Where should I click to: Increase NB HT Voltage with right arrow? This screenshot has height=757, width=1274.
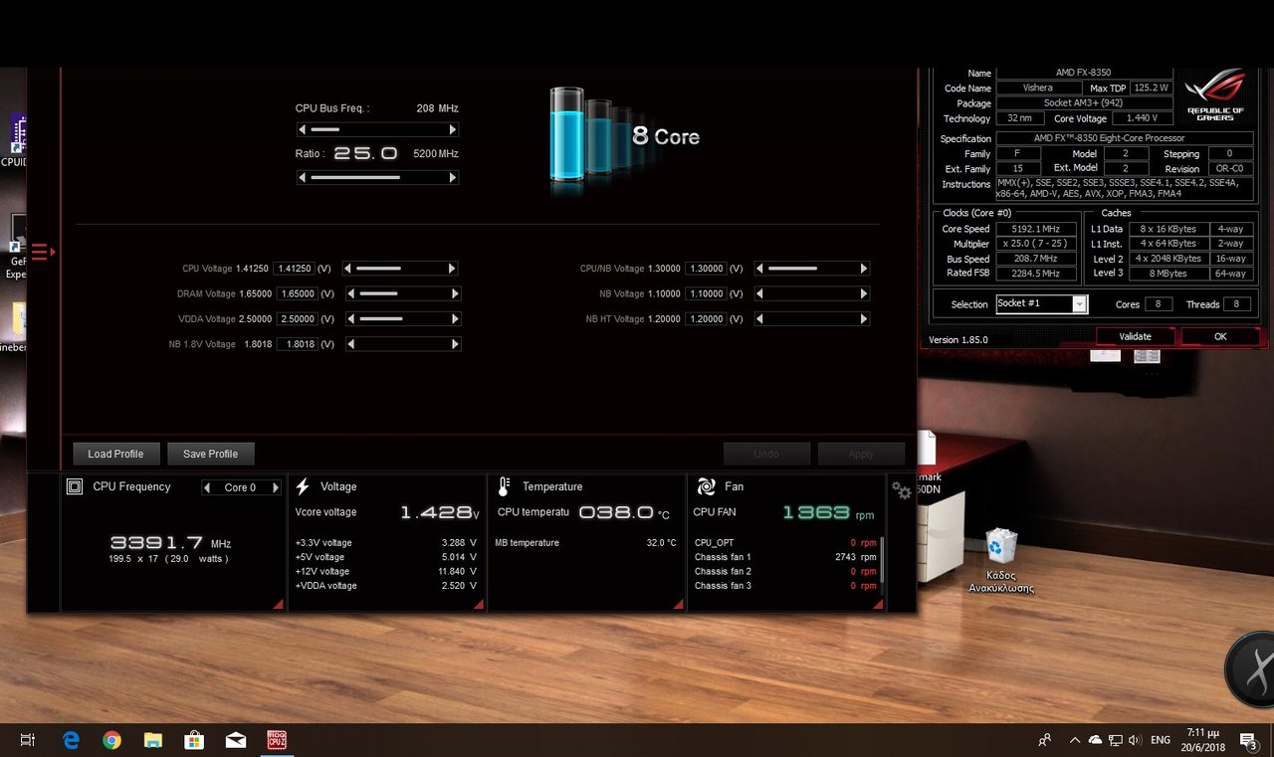[864, 319]
